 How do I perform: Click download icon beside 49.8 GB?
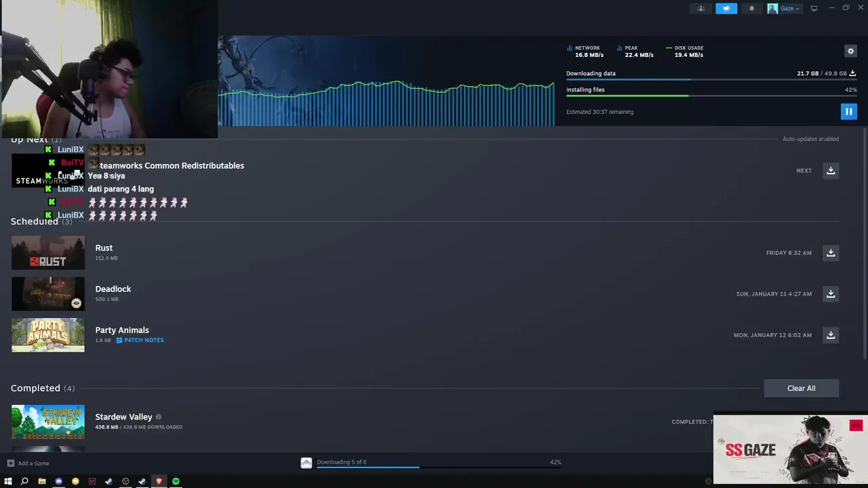852,73
